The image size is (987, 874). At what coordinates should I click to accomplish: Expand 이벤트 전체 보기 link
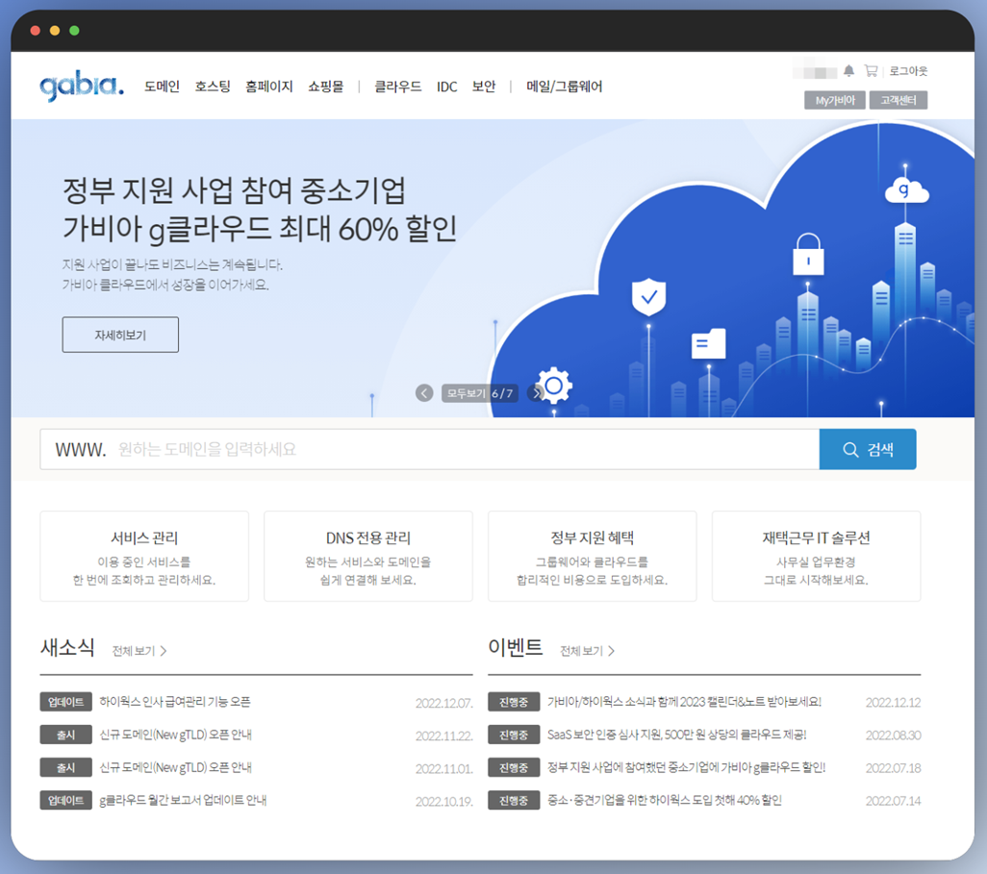pyautogui.click(x=587, y=651)
